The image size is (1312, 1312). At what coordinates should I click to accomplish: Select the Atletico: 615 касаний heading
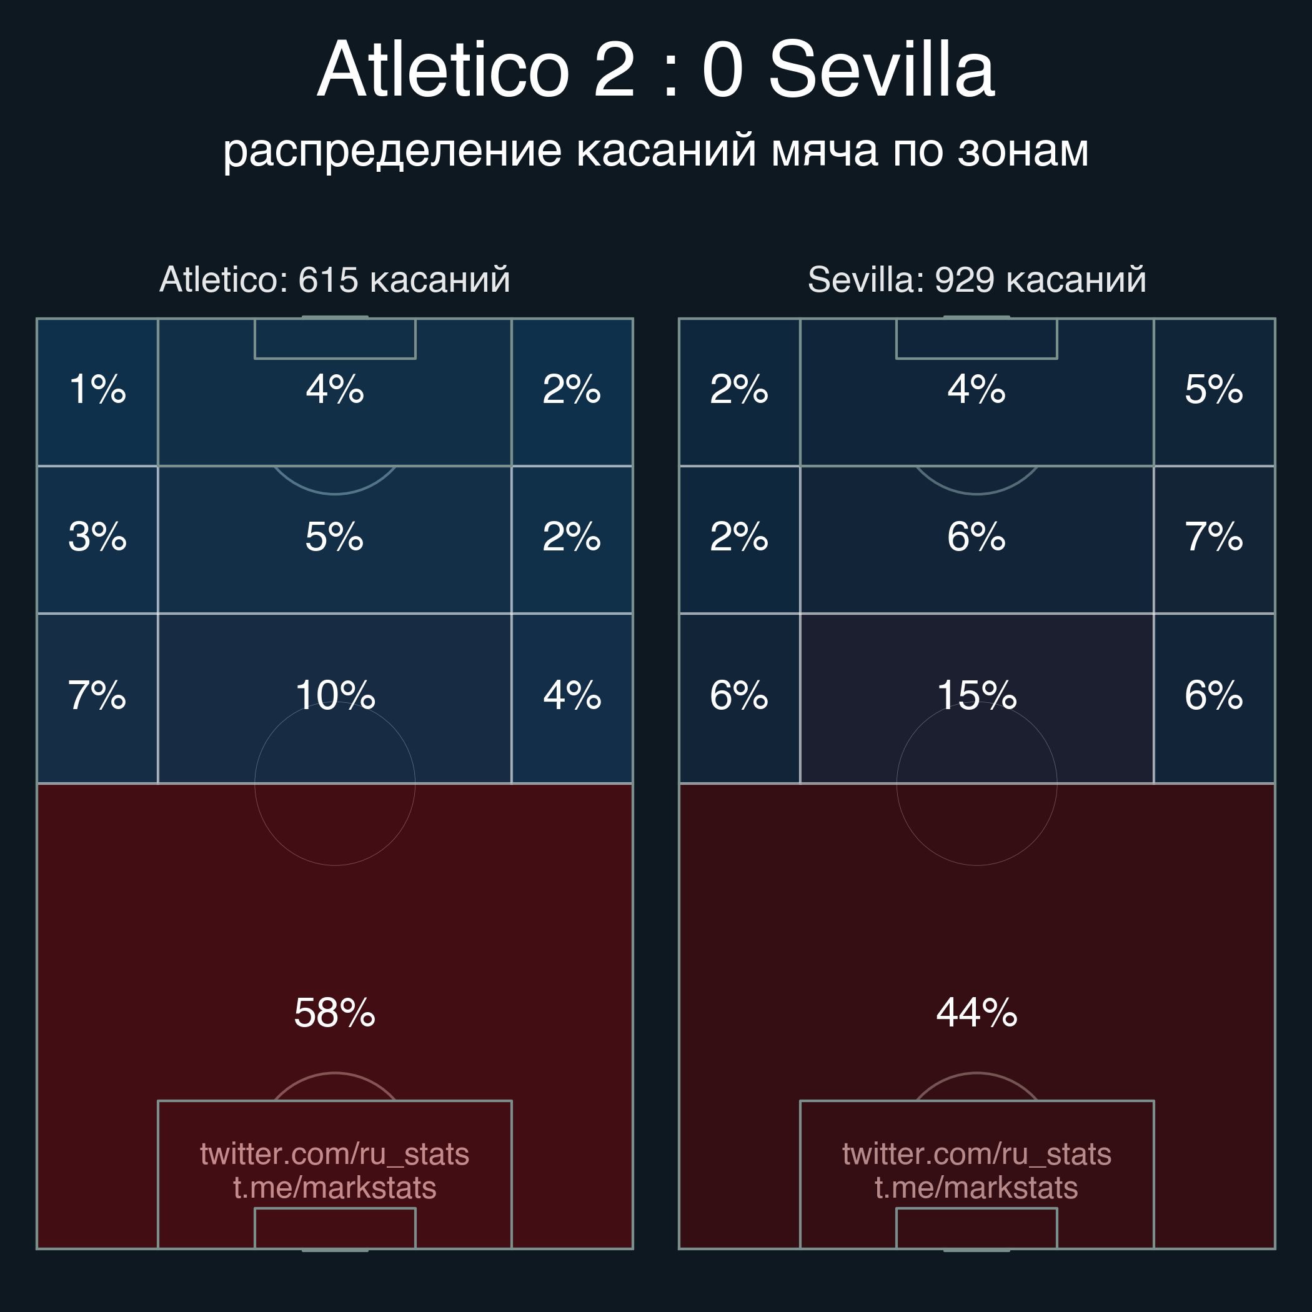pos(335,280)
